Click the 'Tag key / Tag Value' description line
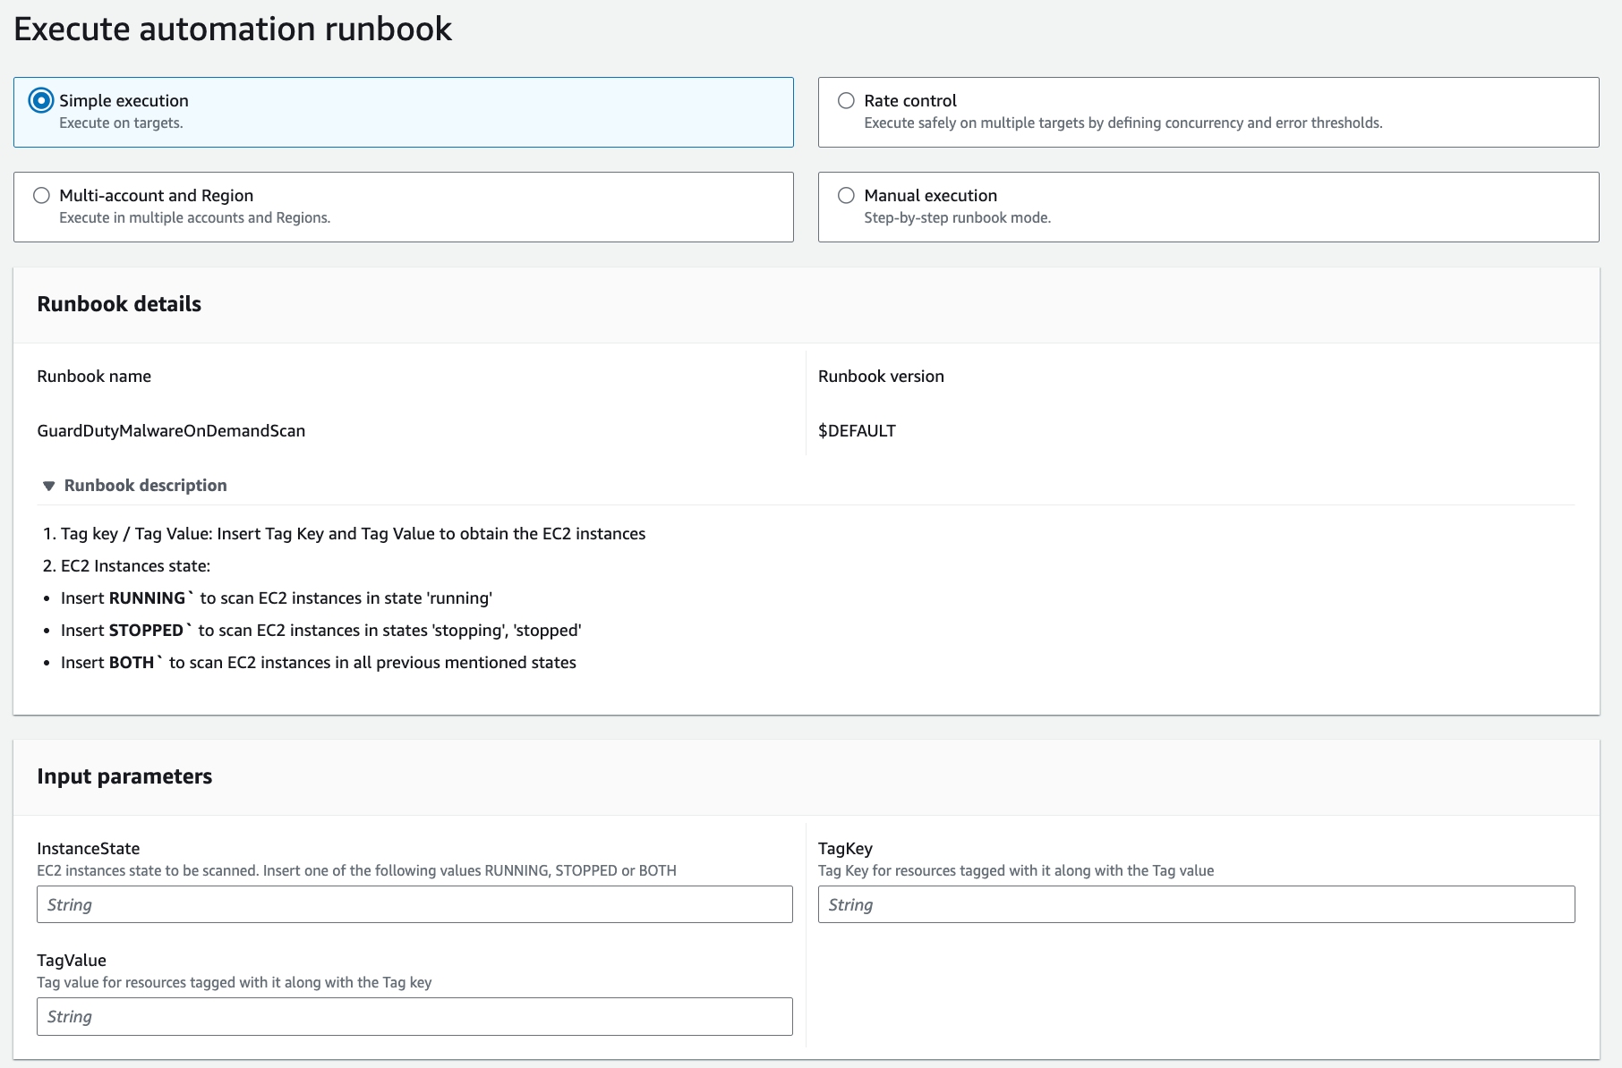1622x1068 pixels. [353, 533]
